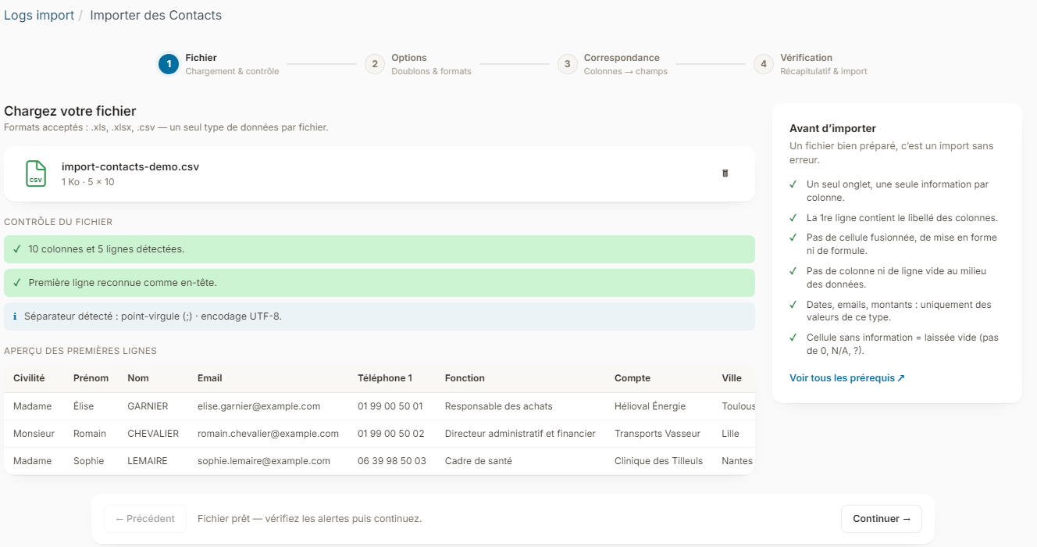Click the Sophie first name cell
1037x547 pixels.
88,461
